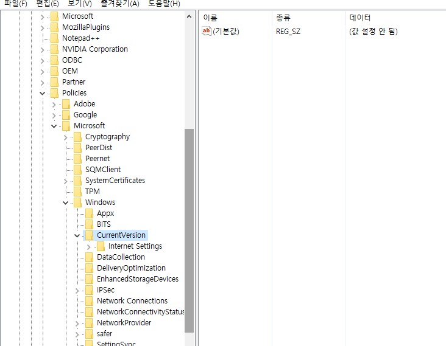
Task: Expand the Internet Settings key
Action: coord(89,247)
